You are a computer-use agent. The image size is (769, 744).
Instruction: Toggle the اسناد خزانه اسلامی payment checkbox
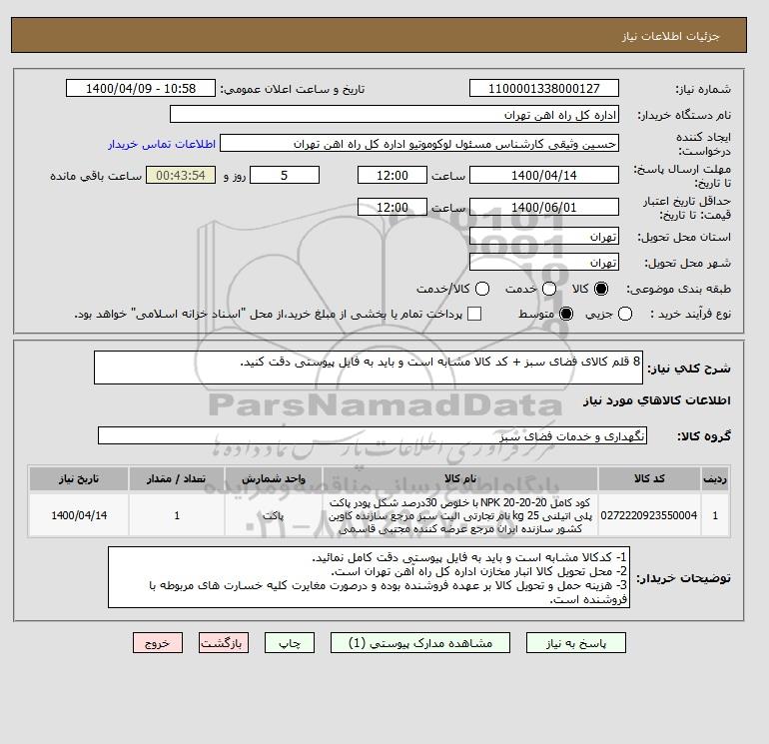point(474,314)
